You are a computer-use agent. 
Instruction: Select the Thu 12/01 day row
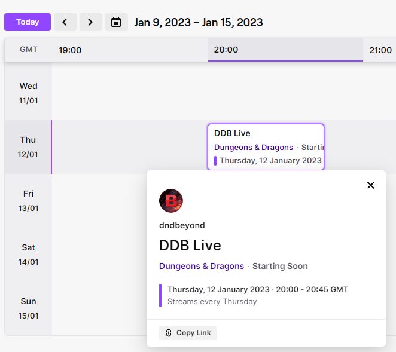[28, 147]
